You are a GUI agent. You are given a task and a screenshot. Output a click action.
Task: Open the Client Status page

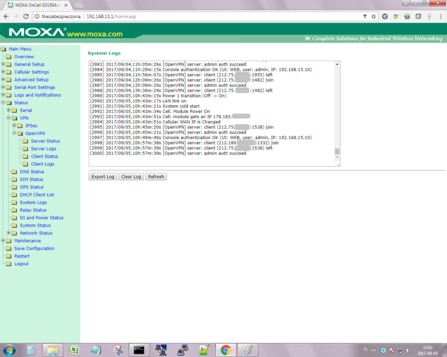(44, 156)
